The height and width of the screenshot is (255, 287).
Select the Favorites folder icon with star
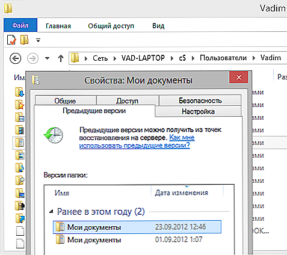[x=20, y=105]
